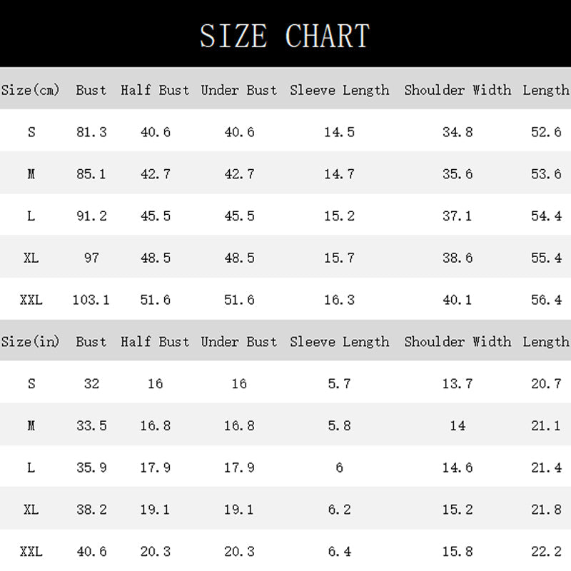The image size is (571, 571).
Task: Select XL bust value 97
Action: tap(91, 258)
